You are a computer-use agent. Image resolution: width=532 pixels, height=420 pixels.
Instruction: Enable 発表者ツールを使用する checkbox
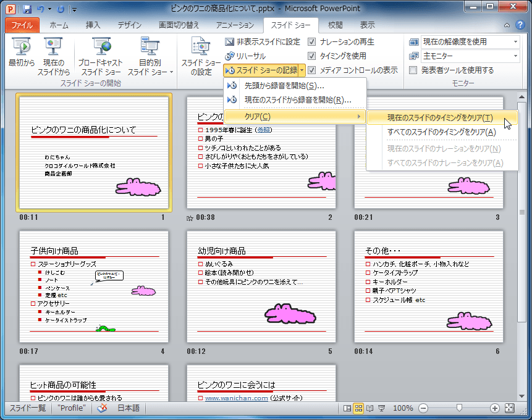[413, 70]
